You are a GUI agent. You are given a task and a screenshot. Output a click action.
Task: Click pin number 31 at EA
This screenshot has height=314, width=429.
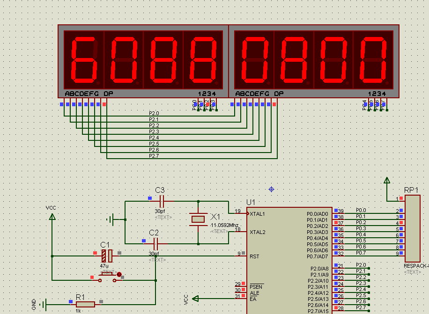point(237,296)
